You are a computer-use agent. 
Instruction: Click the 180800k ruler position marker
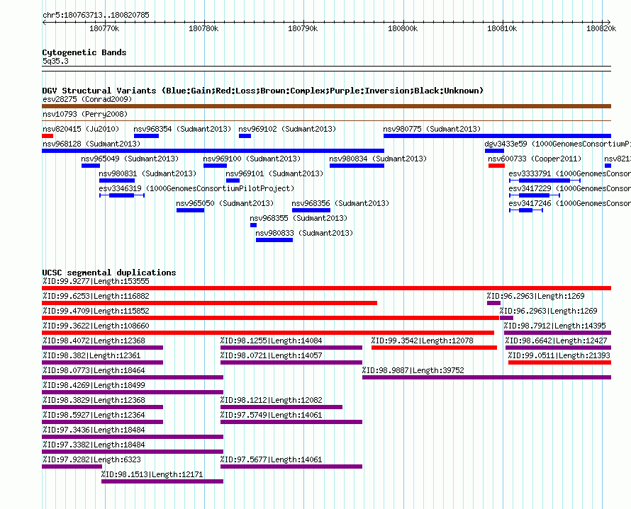point(403,28)
